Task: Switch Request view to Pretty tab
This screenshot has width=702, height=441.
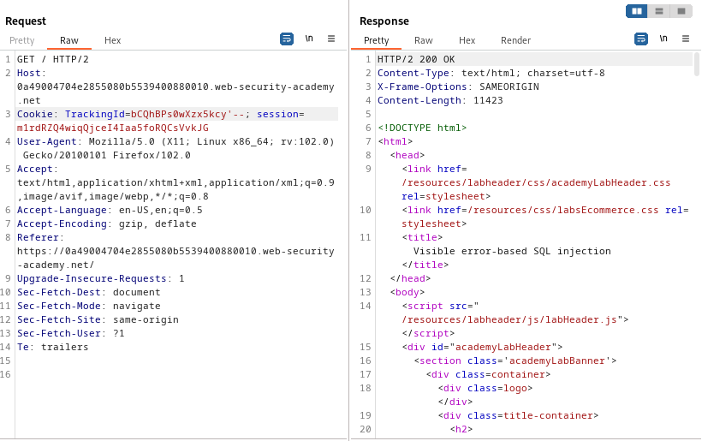Action: pos(22,40)
